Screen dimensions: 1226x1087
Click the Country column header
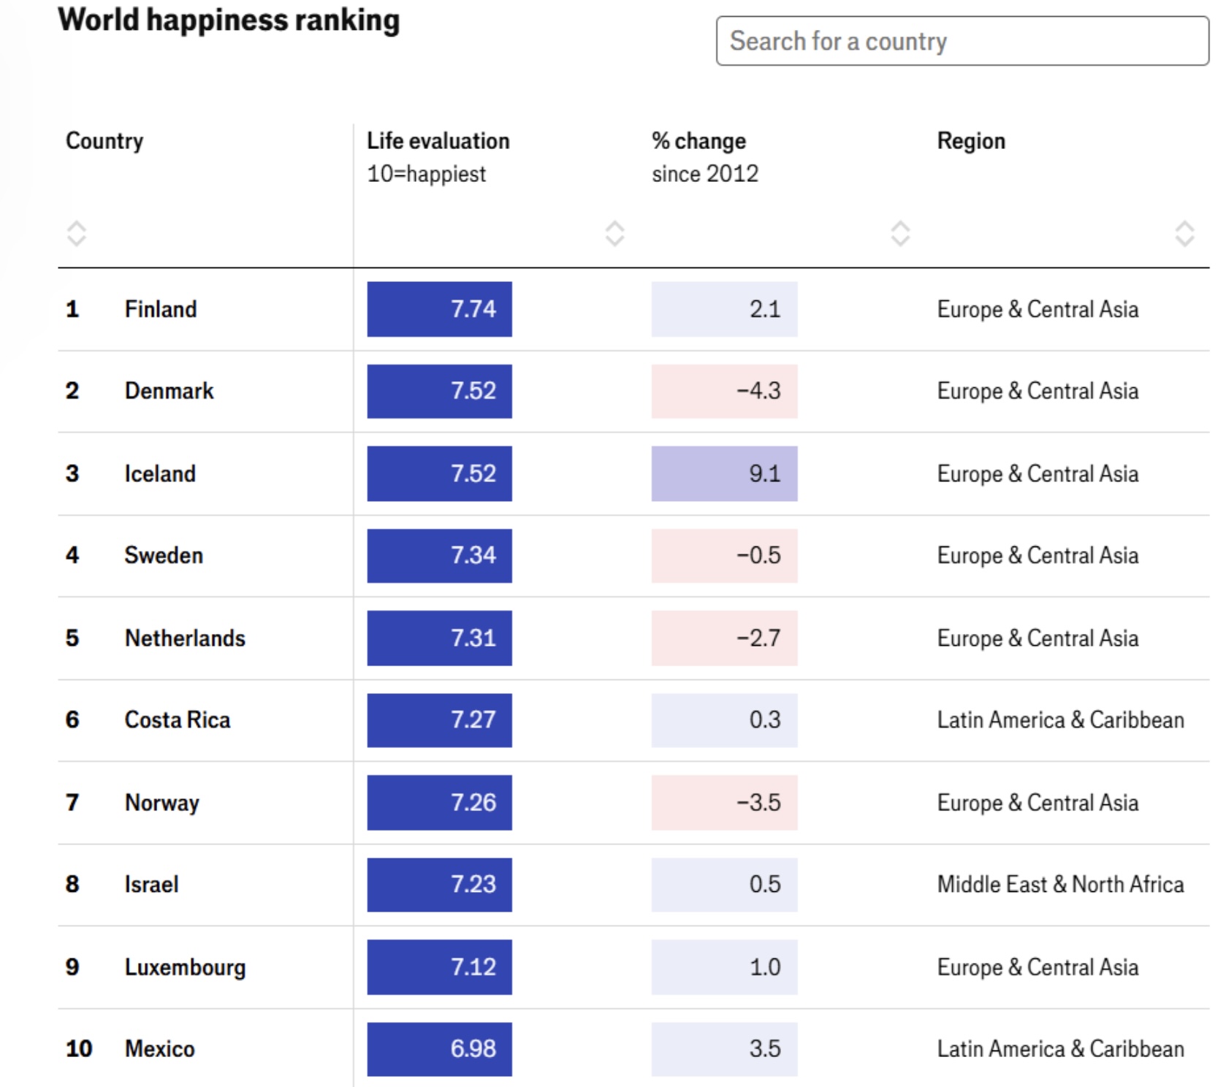pyautogui.click(x=104, y=141)
